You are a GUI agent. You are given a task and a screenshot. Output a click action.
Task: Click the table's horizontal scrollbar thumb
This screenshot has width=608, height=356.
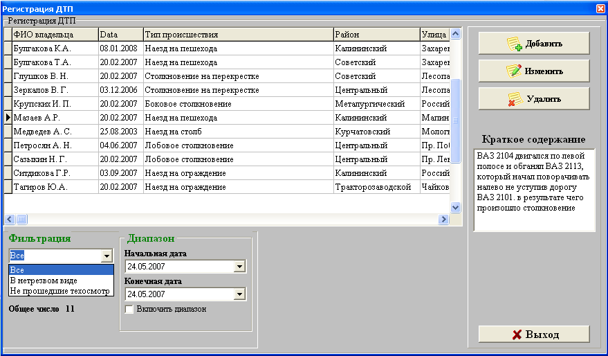21,220
